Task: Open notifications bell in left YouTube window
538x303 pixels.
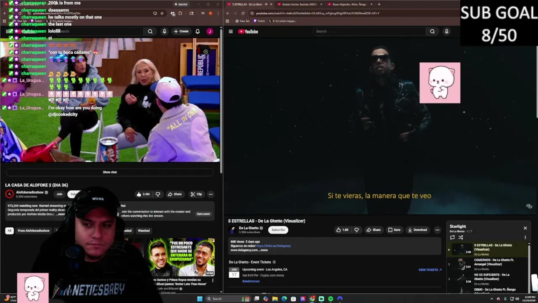Action: tap(198, 31)
